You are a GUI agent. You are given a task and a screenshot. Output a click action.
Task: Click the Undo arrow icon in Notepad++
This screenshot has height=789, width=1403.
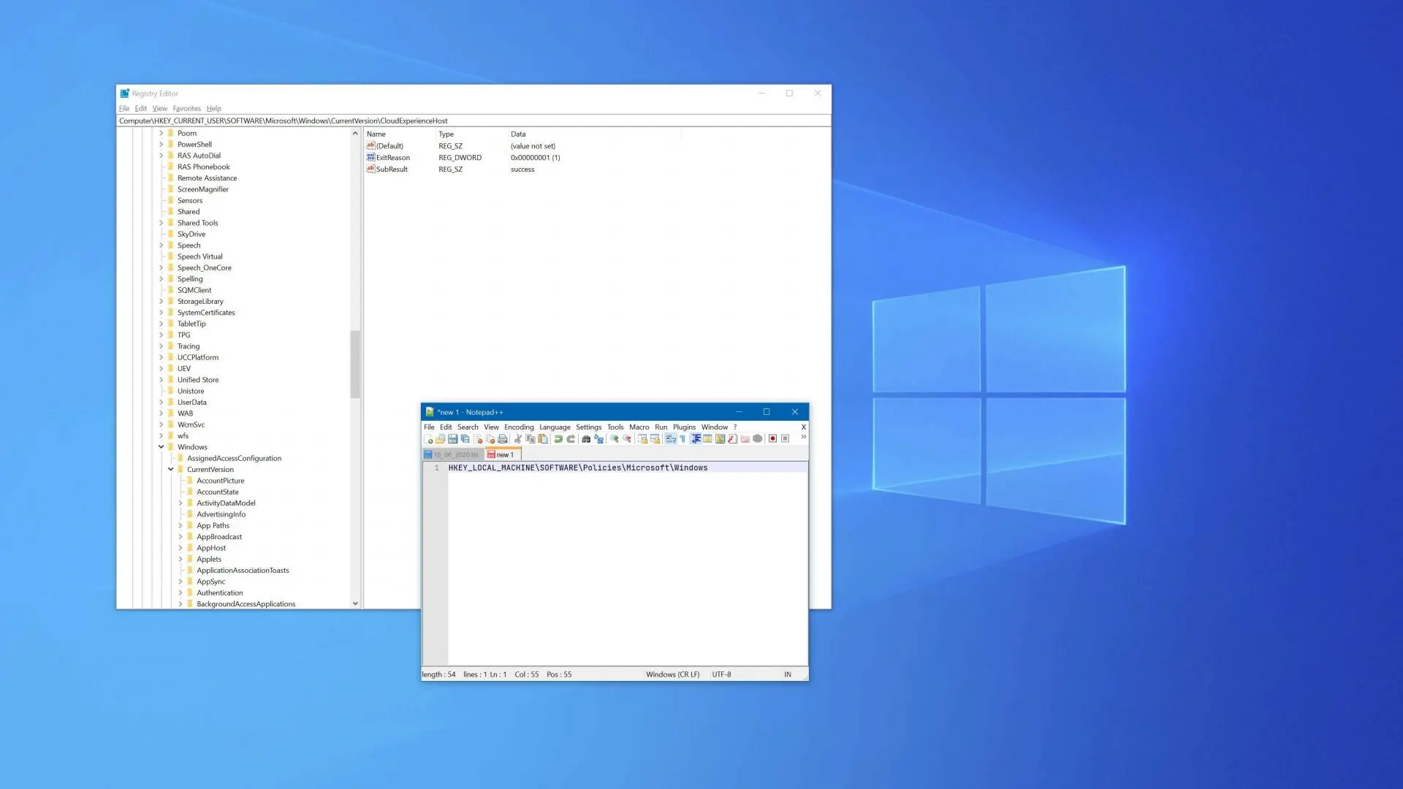[558, 438]
